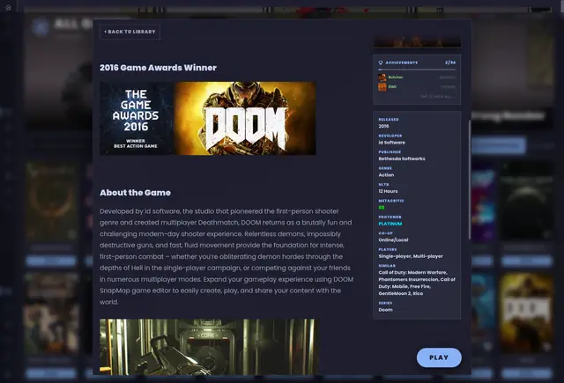Click the Doom series value
The image size is (564, 383).
tap(386, 310)
